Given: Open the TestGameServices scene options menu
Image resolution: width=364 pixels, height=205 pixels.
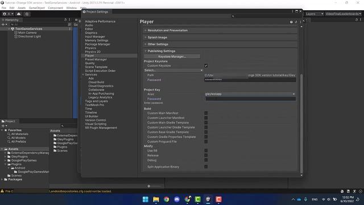Looking at the screenshot, I should click(x=69, y=29).
